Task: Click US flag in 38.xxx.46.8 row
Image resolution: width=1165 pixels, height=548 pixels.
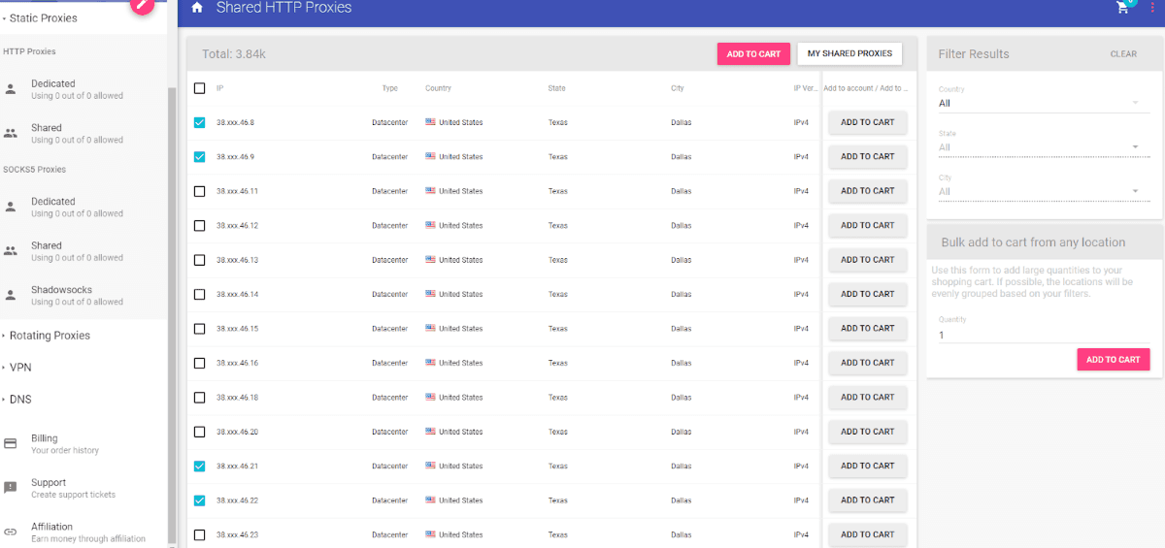Action: tap(430, 122)
